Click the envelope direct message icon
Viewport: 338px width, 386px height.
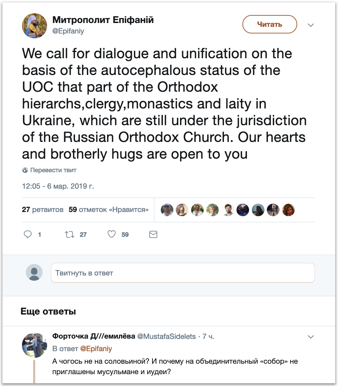(x=153, y=234)
